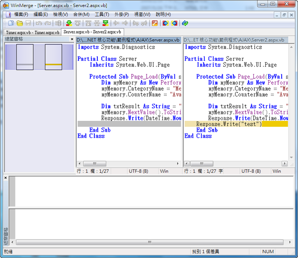Viewport: 298px width, 258px height.
Task: Click 'End Class' in left pane
Action: pyautogui.click(x=91, y=136)
